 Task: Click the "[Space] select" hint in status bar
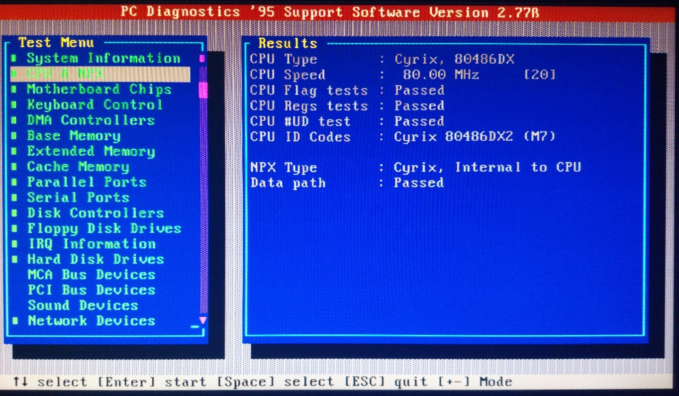275,382
